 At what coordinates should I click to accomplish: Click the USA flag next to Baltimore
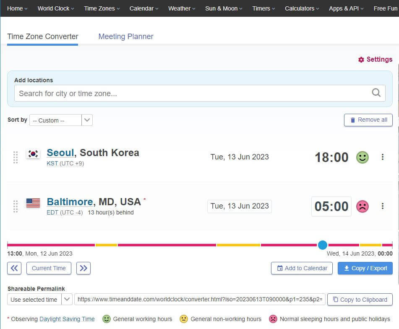pyautogui.click(x=32, y=203)
